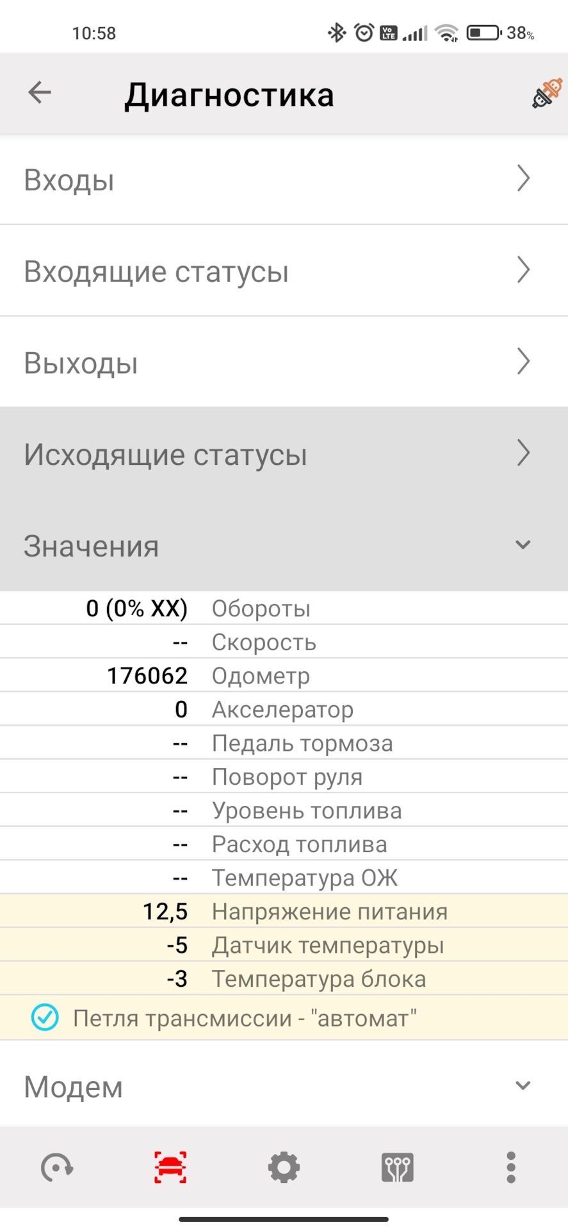This screenshot has width=568, height=1231.
Task: Tap the Bluetooth status bar icon
Action: point(336,33)
